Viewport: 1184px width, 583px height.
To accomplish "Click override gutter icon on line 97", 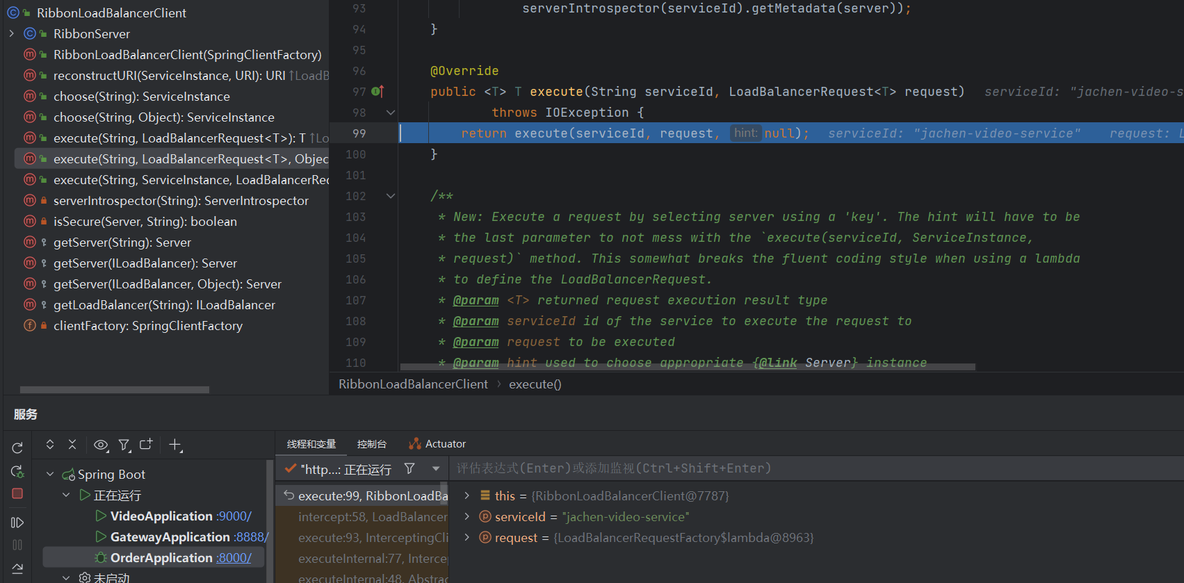I will (378, 91).
